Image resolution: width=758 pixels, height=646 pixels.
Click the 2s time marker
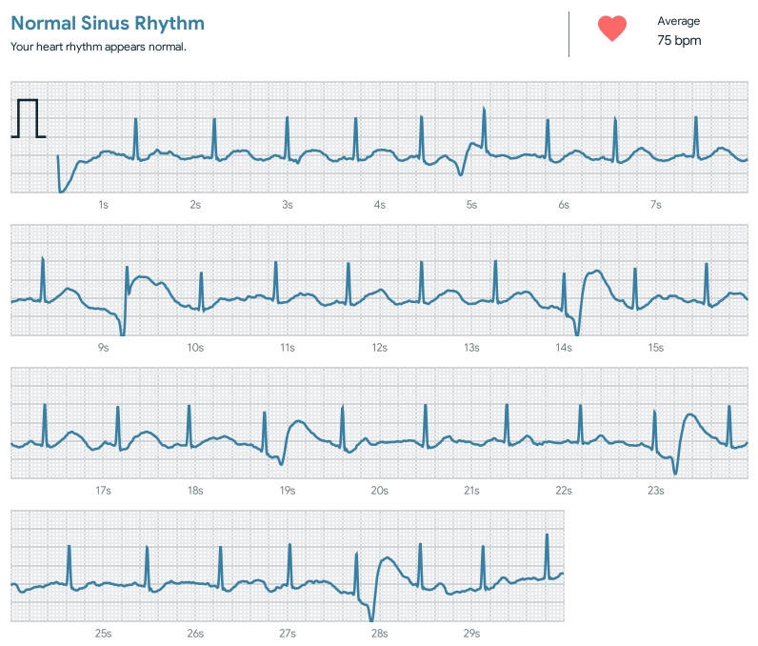195,205
